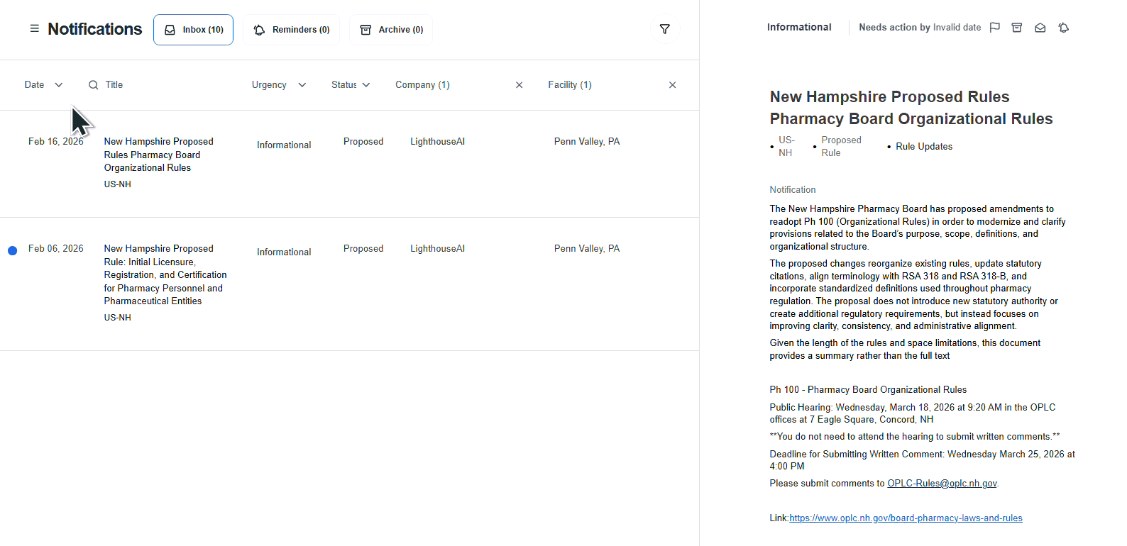The height and width of the screenshot is (546, 1127).
Task: Switch to the Reminders (0) tab
Action: (292, 30)
